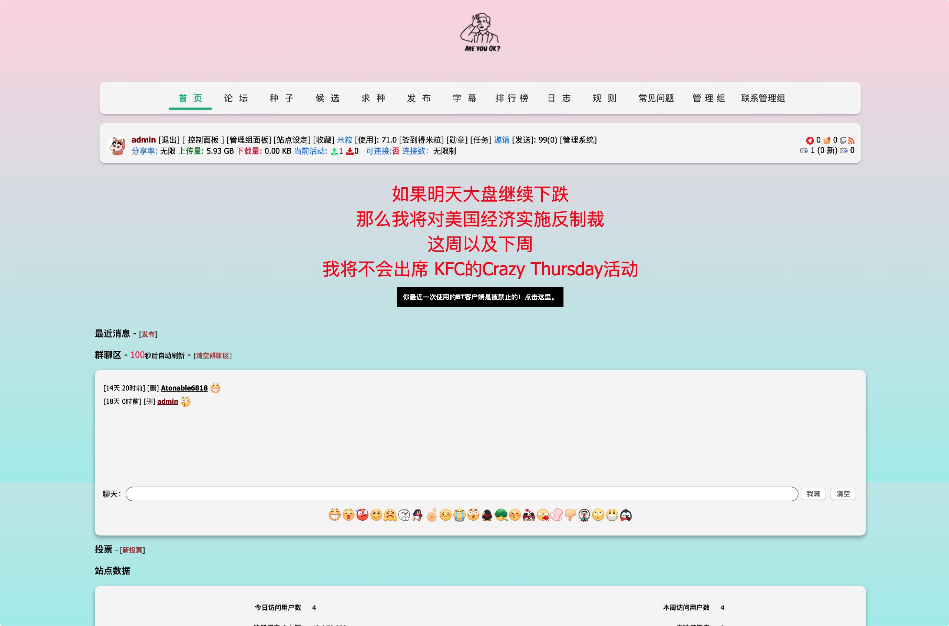Click the 我喊 shout button
949x626 pixels.
pos(813,494)
